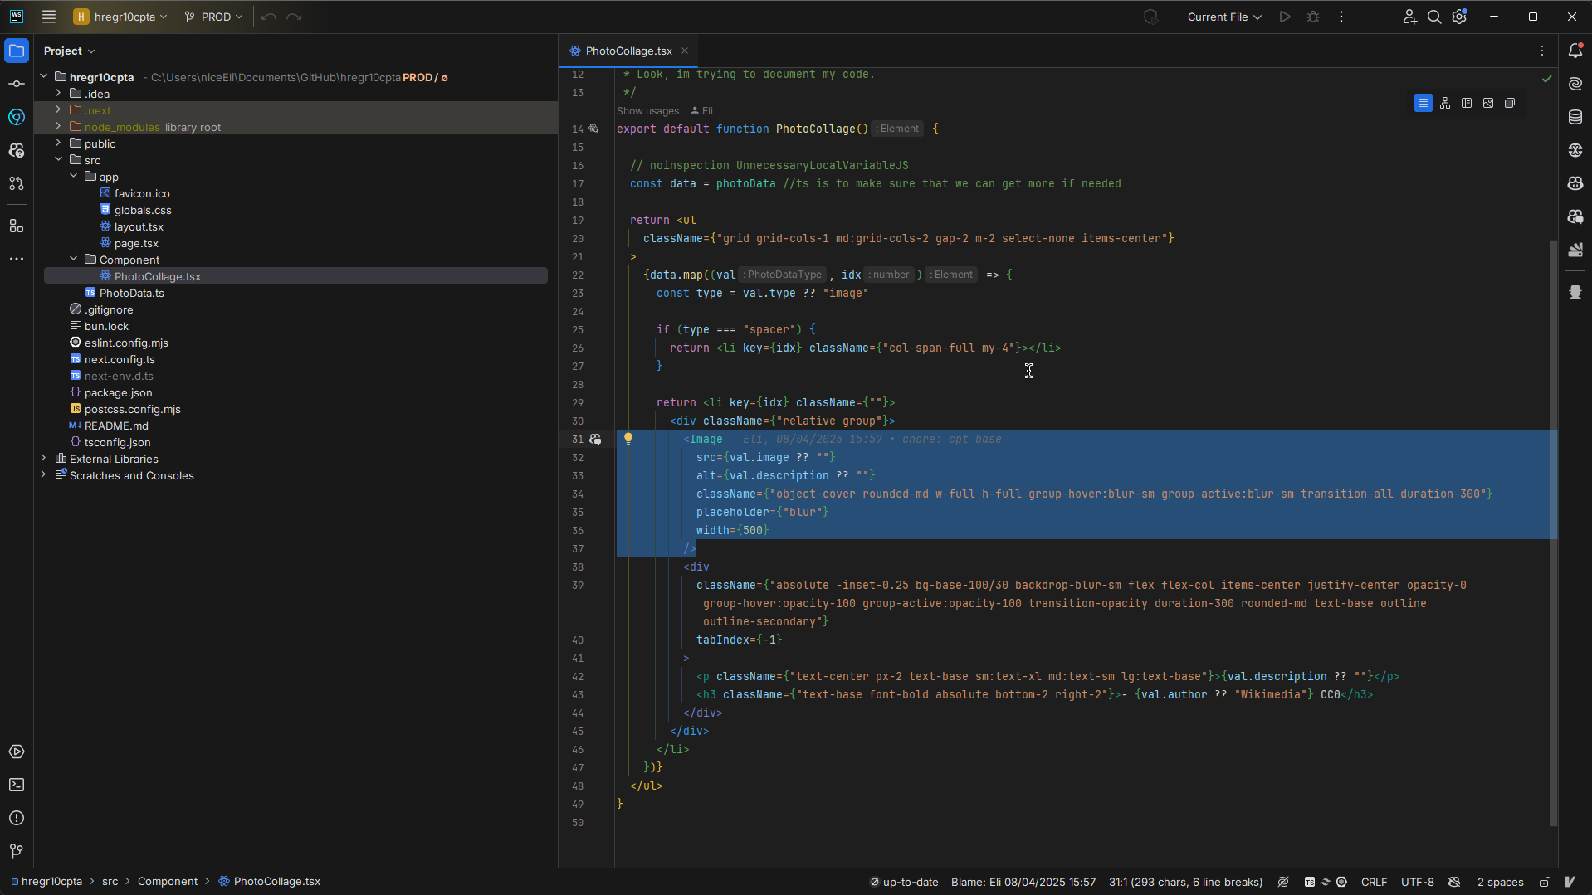Image resolution: width=1592 pixels, height=895 pixels.
Task: Expand the public folder
Action: pos(58,143)
